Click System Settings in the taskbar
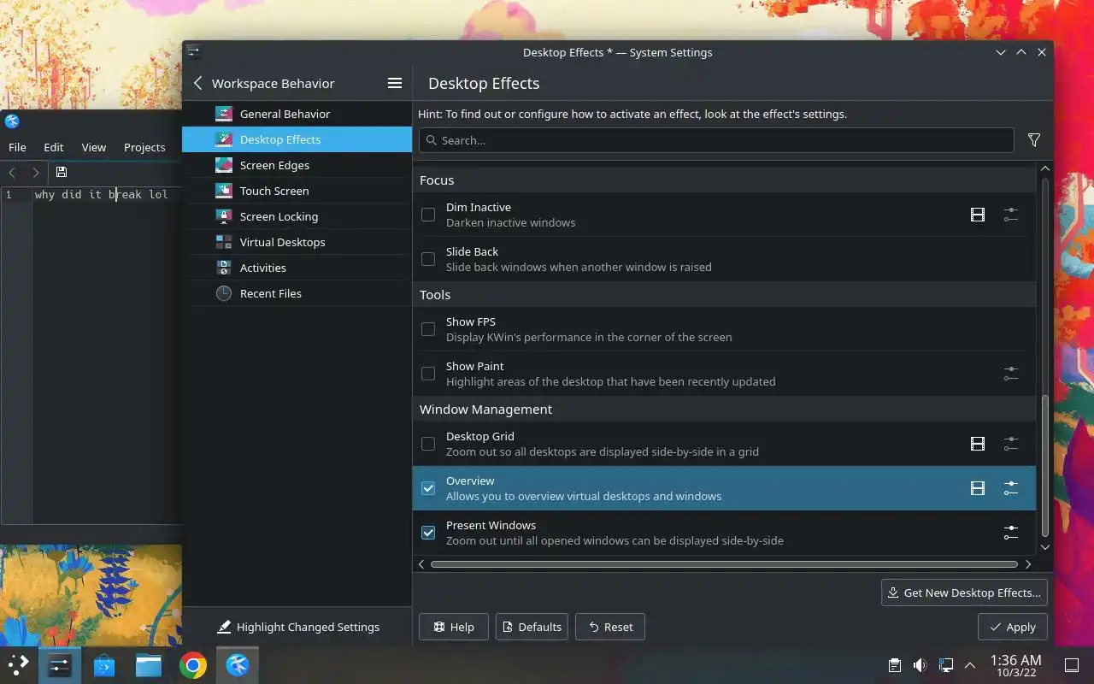1094x684 pixels. coord(60,665)
